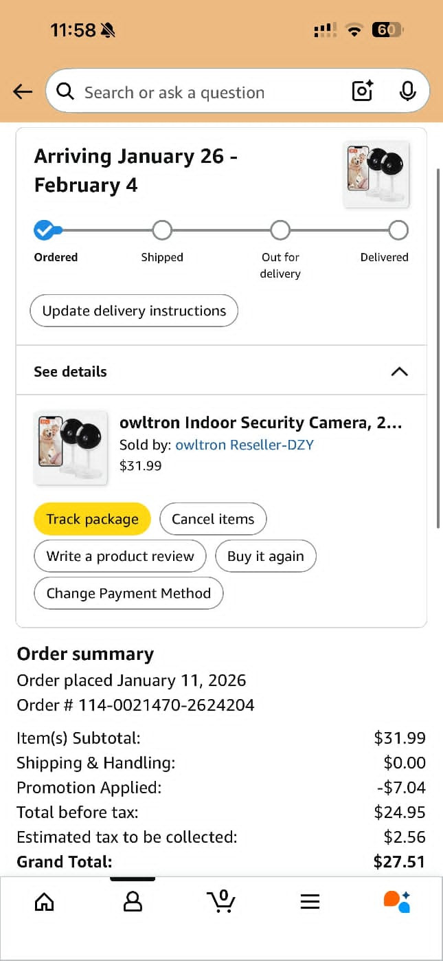This screenshot has width=443, height=961.
Task: Collapse the See details section
Action: tap(399, 372)
